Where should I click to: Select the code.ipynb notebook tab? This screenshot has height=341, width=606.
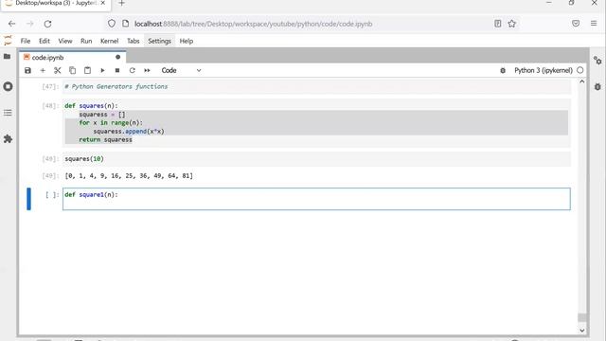(x=72, y=57)
